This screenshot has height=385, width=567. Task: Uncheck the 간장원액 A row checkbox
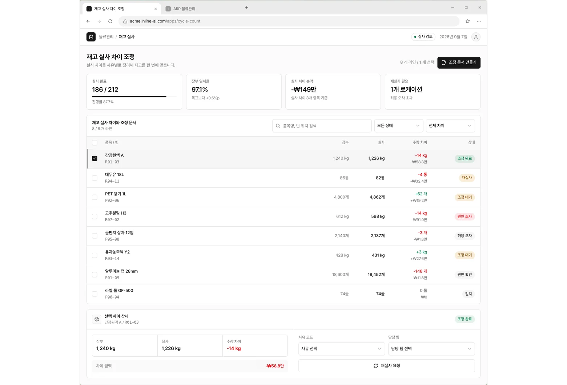(x=94, y=158)
